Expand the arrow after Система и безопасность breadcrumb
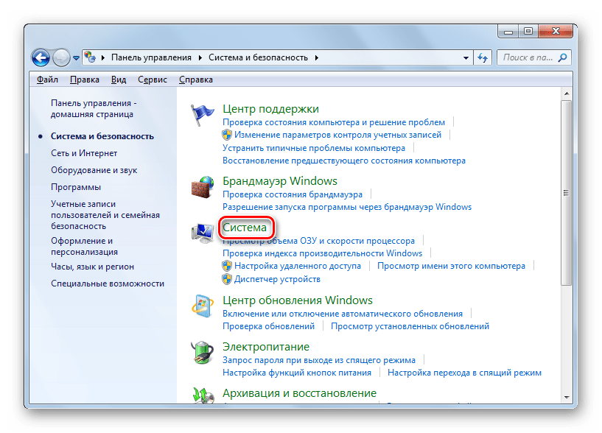 (x=316, y=57)
